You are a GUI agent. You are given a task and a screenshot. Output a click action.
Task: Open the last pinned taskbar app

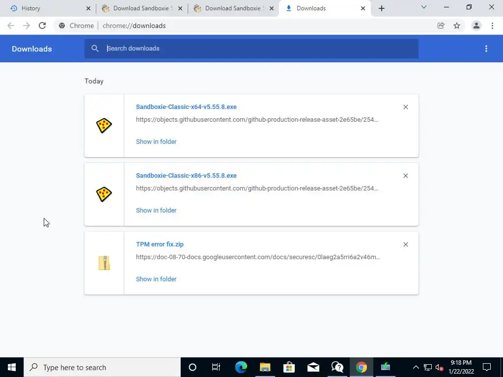click(385, 367)
